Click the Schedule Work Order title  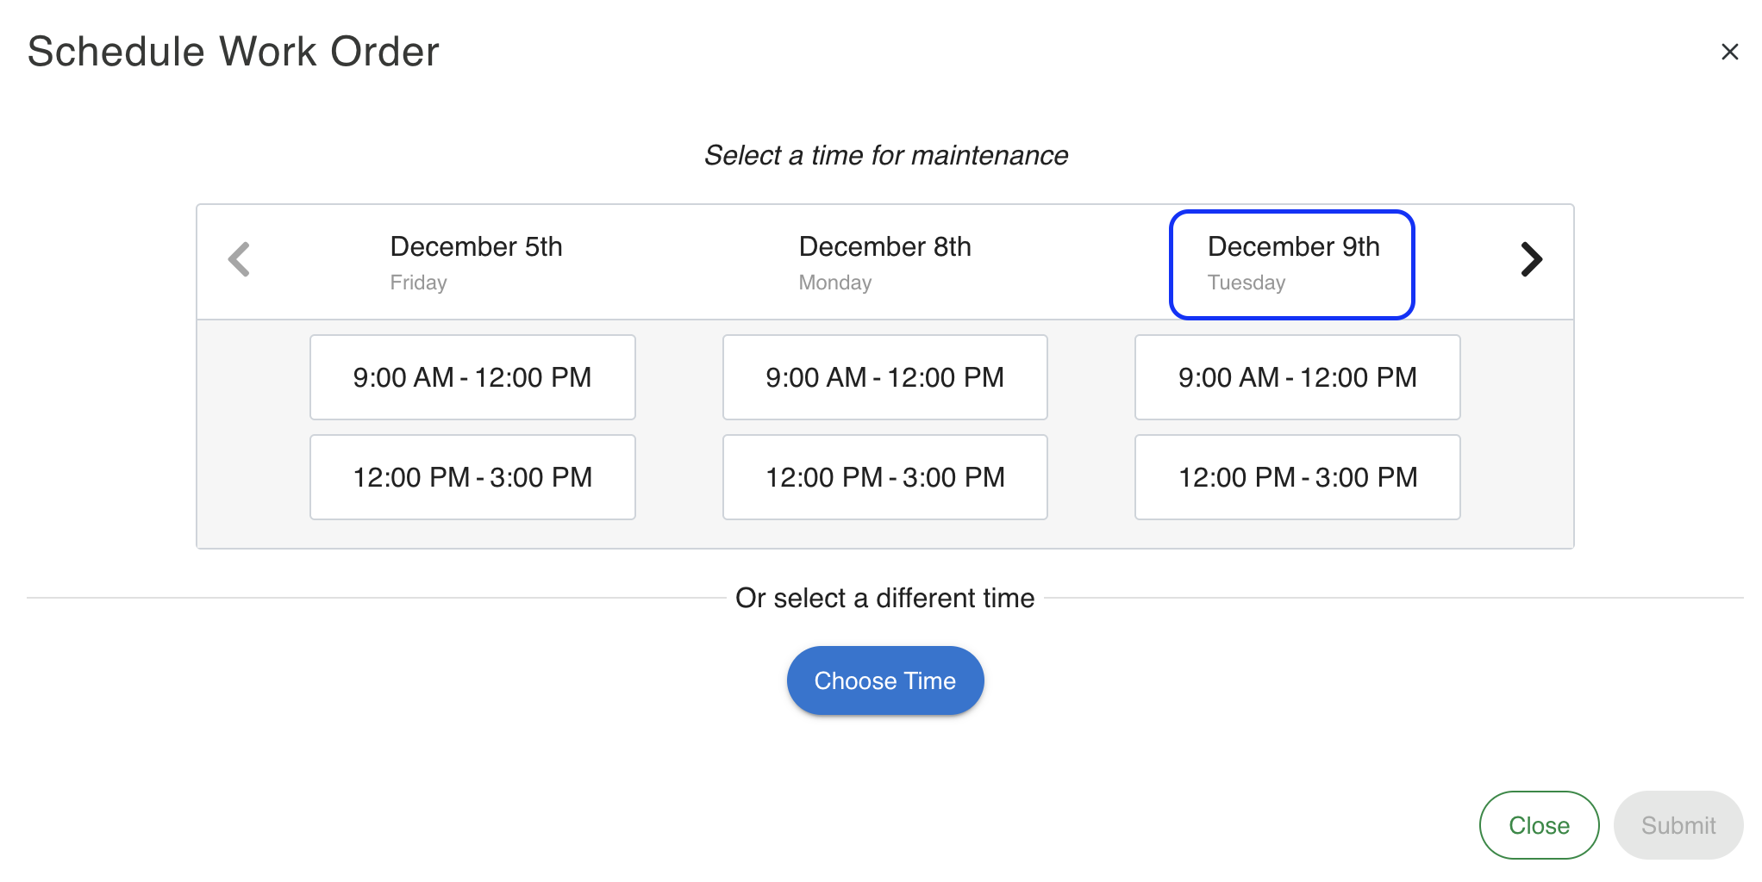coord(234,52)
